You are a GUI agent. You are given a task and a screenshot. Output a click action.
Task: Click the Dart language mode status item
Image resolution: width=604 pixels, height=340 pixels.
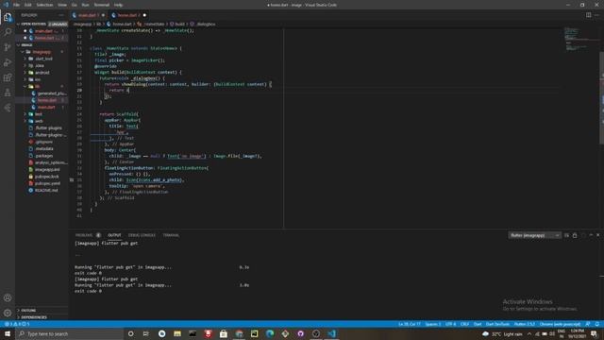[x=478, y=324]
